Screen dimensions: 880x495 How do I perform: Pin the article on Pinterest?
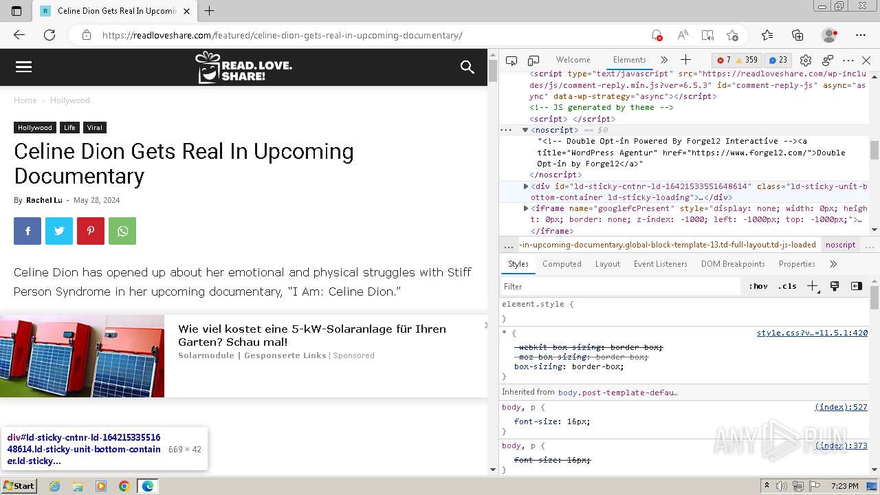point(91,231)
